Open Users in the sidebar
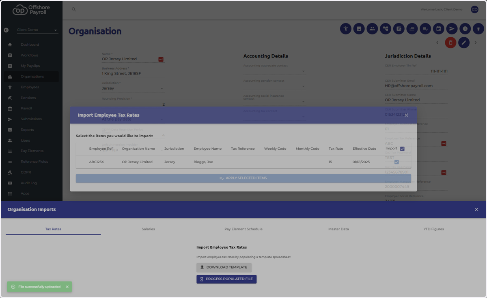This screenshot has width=487, height=298. point(31,140)
